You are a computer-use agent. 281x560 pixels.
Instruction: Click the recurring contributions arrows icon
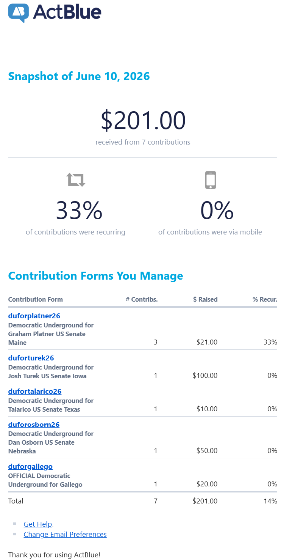pyautogui.click(x=76, y=179)
